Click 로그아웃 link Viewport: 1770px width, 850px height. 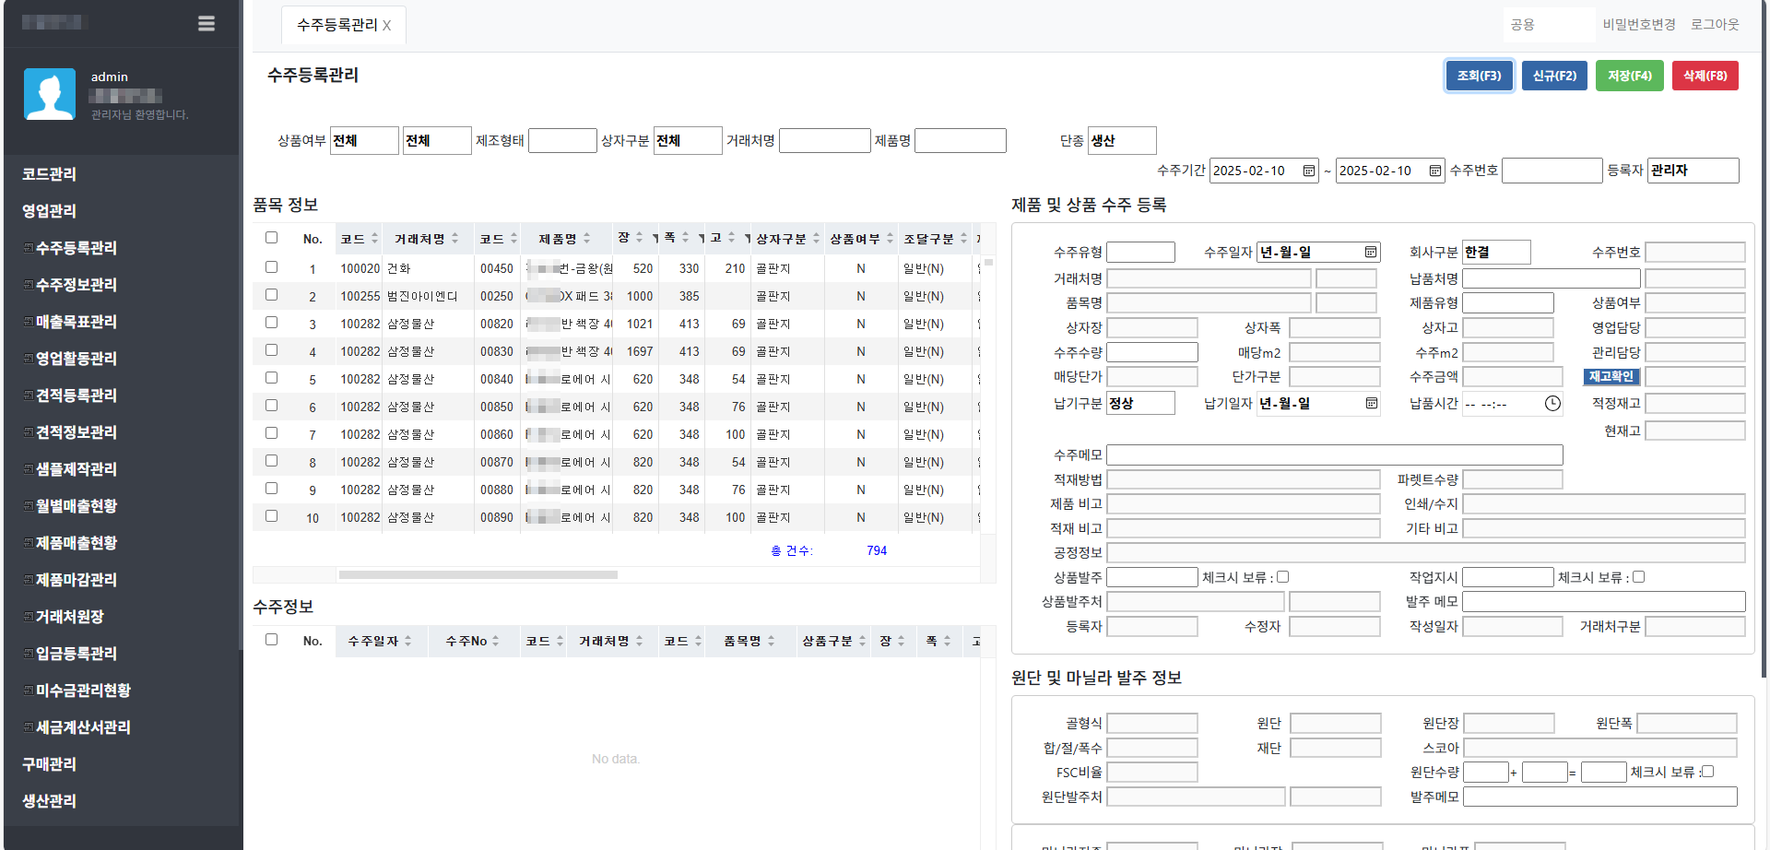coord(1715,25)
